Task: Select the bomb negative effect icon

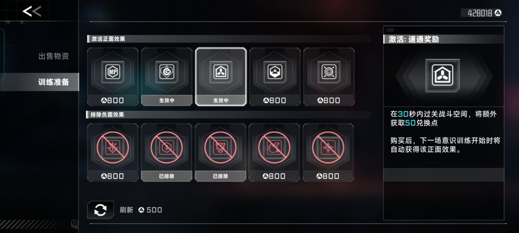Action: click(x=274, y=148)
